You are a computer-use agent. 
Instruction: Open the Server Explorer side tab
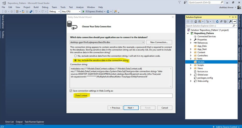coord(3,22)
